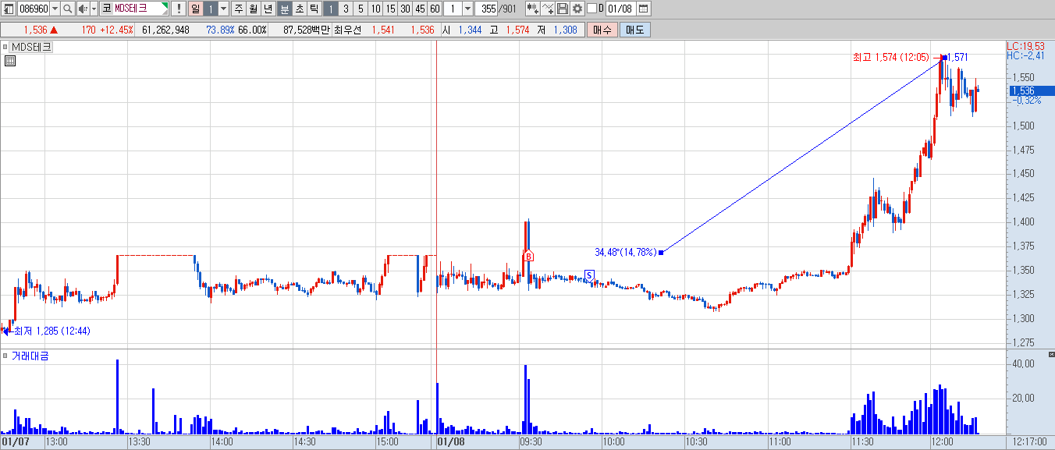Expand the speaker options dropdown arrow
The height and width of the screenshot is (450, 1055).
click(94, 9)
